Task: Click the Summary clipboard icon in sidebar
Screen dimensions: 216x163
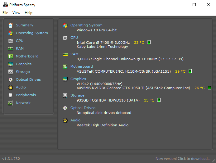Action: tap(11, 25)
